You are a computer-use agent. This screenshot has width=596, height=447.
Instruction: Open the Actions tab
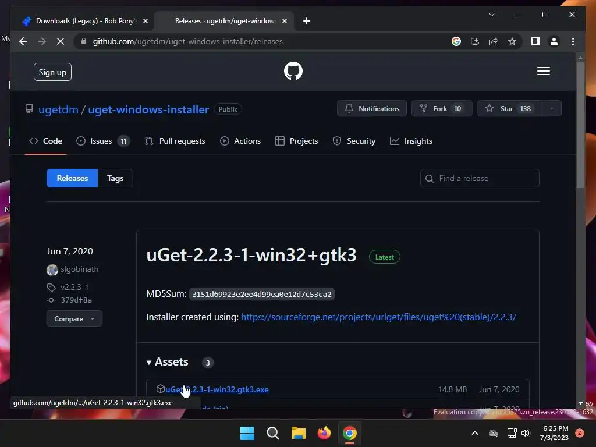tap(240, 141)
